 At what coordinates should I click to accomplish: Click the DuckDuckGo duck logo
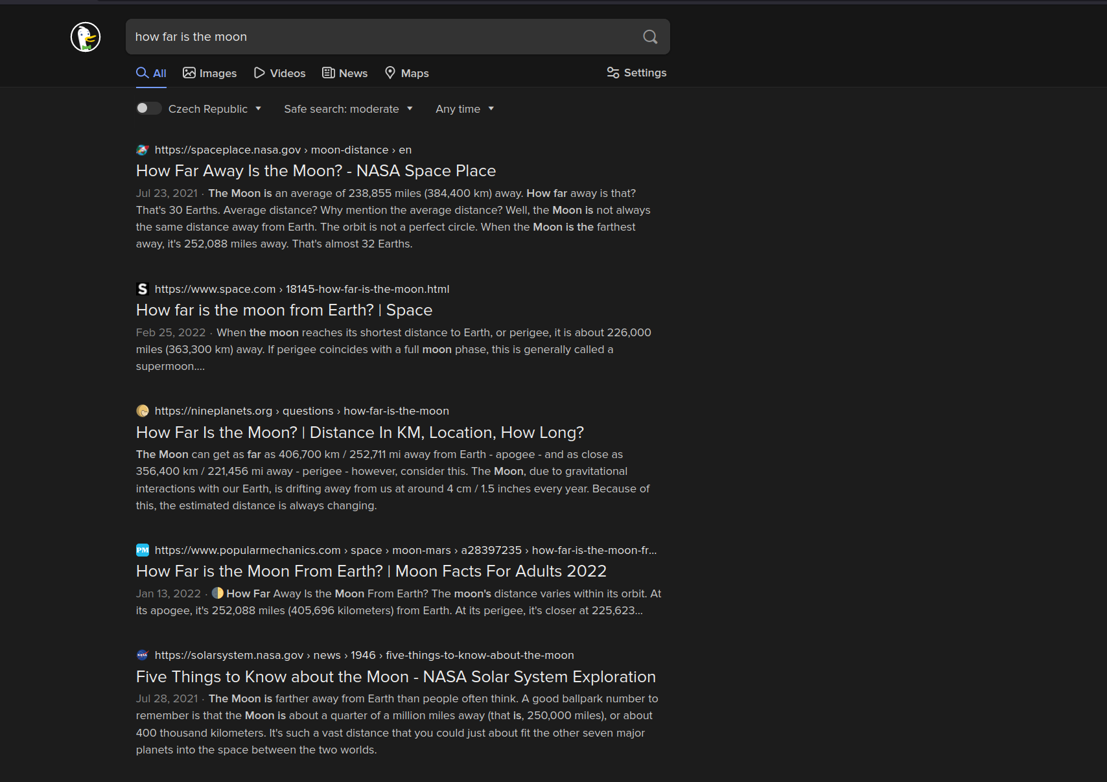(x=86, y=37)
